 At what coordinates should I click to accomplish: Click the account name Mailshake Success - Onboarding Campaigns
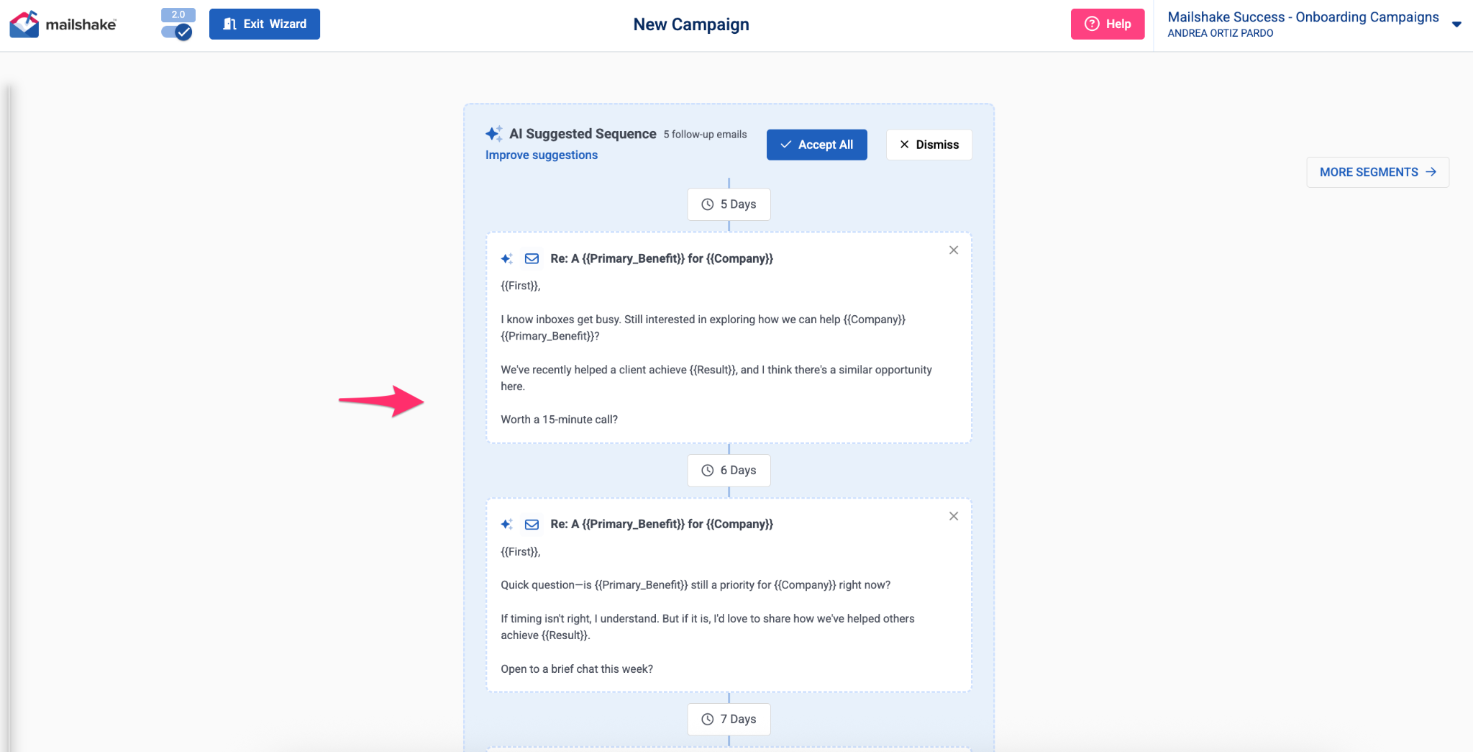[x=1303, y=17]
